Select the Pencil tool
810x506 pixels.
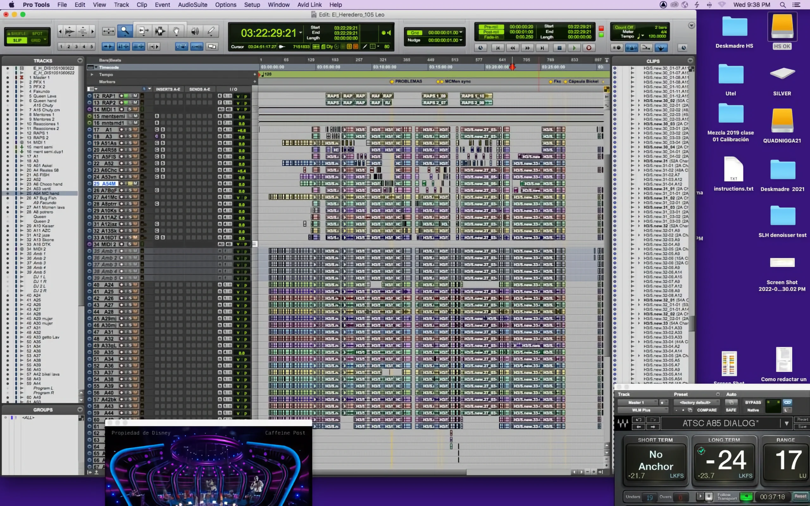coord(211,31)
